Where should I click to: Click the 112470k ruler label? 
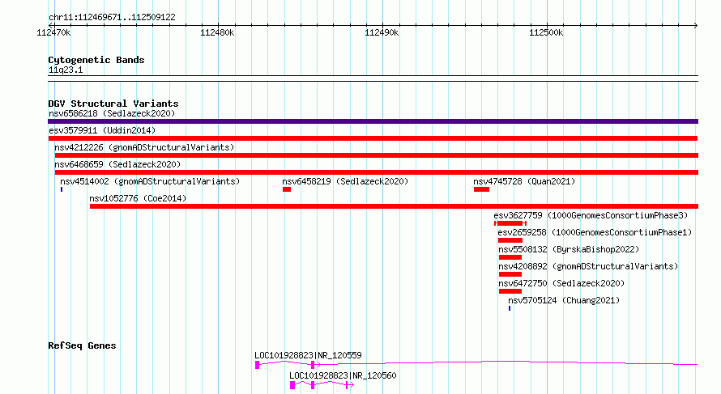[53, 32]
